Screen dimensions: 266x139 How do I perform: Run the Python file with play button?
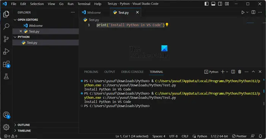[x=243, y=13]
